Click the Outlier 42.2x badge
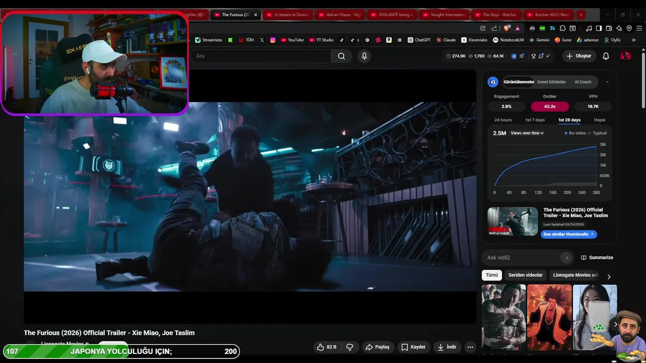Image resolution: width=646 pixels, height=363 pixels. click(x=550, y=106)
